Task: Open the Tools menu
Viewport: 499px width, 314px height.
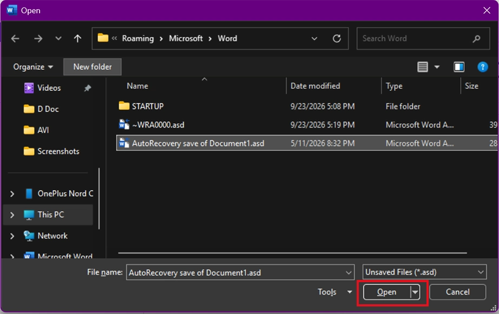Action: [335, 292]
